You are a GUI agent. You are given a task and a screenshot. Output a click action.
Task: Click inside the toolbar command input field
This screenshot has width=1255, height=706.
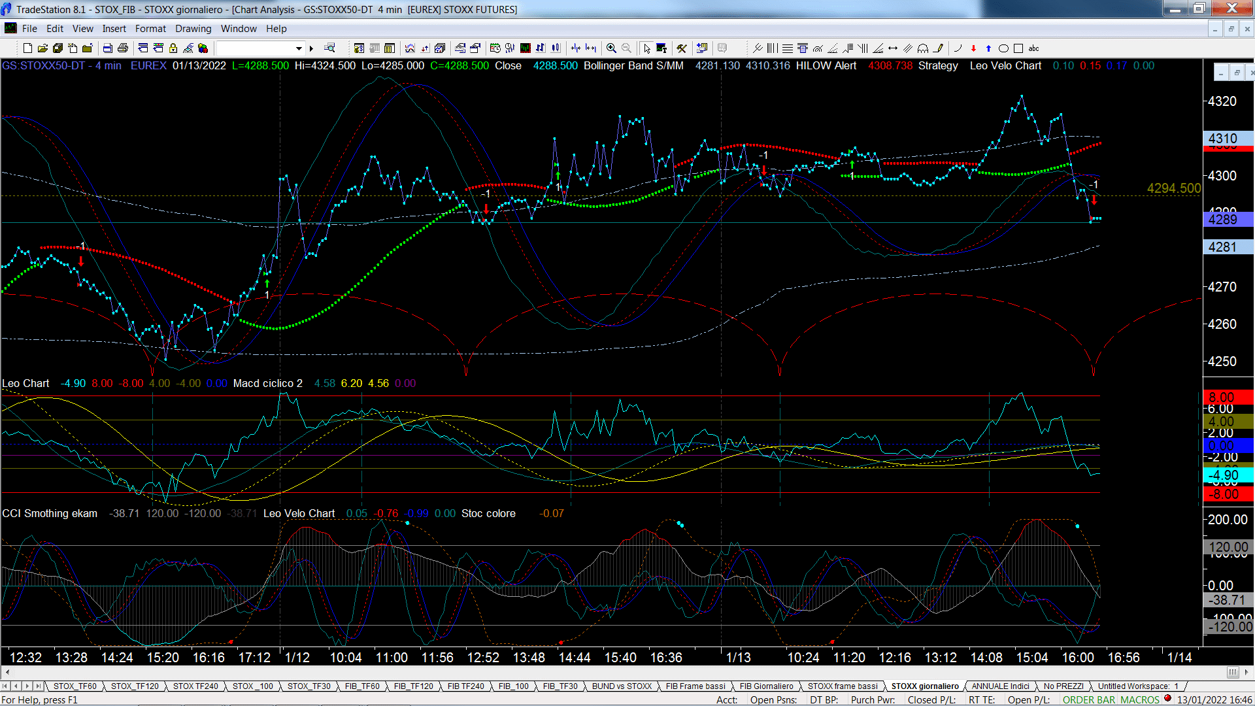(x=255, y=48)
